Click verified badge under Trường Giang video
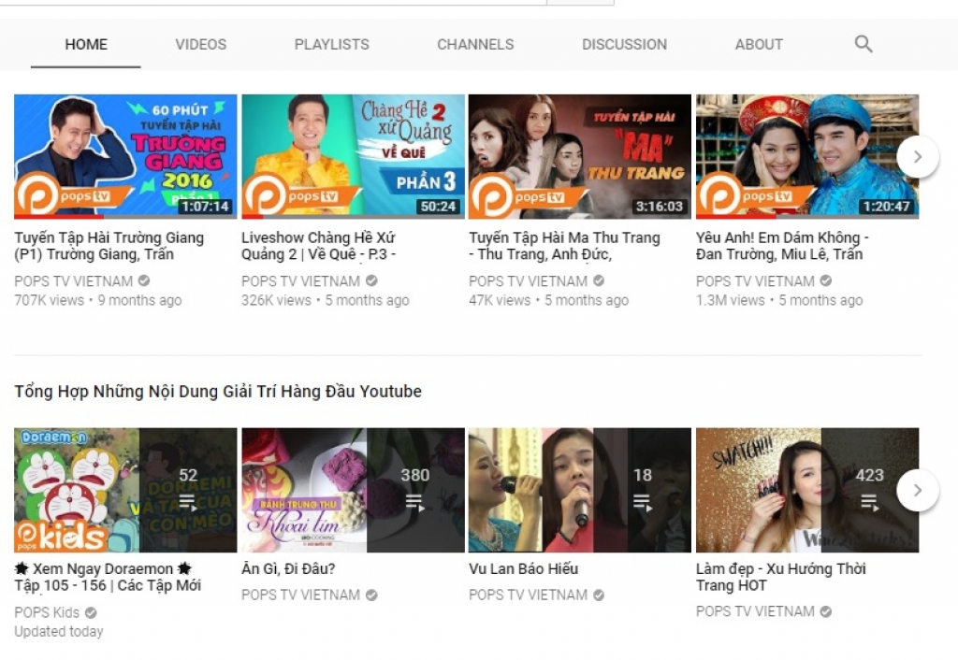The height and width of the screenshot is (660, 958). click(144, 280)
